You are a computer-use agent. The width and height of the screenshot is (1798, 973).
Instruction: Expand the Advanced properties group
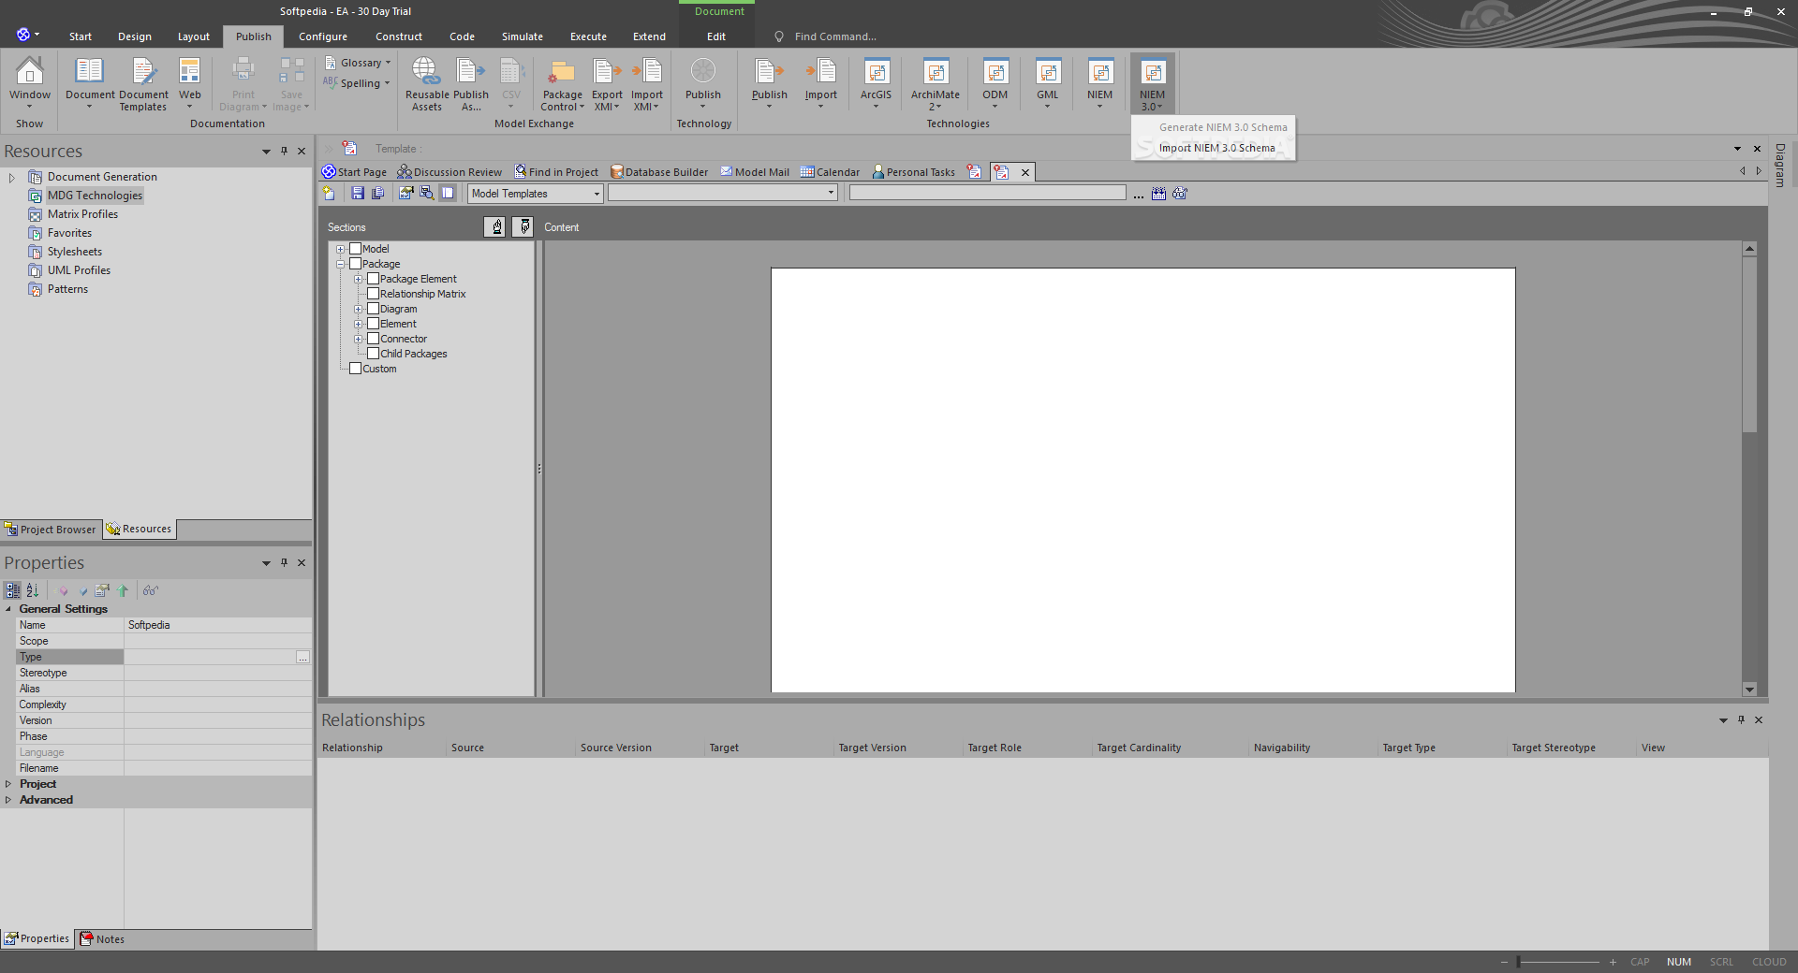pos(8,800)
